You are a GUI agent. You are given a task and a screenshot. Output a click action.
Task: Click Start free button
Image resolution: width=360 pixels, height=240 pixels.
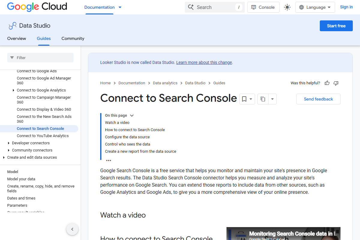point(336,26)
